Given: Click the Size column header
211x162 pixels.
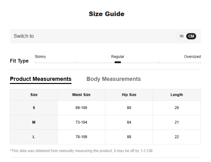Looking at the screenshot, I should point(34,95).
